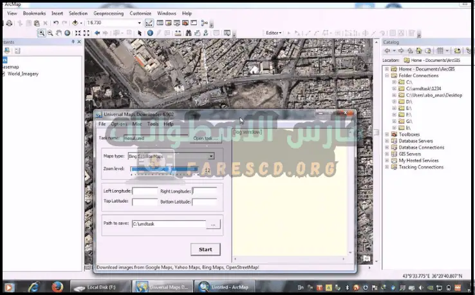The image size is (475, 295).
Task: Open the Options menu in Maps Downloader
Action: [119, 124]
